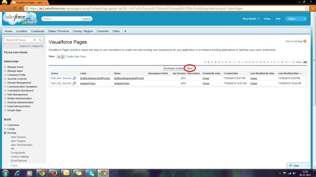Open the Developer Console
Viewport: 316px width, 177px height.
click(x=174, y=68)
